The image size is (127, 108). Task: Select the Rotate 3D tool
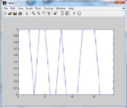[x=49, y=13]
